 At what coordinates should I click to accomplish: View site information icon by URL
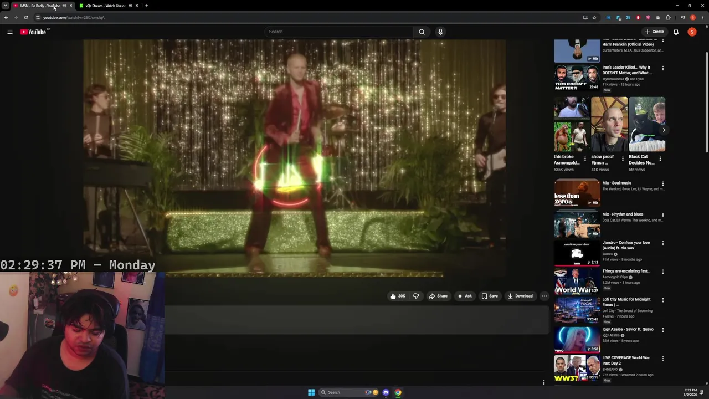(x=38, y=17)
